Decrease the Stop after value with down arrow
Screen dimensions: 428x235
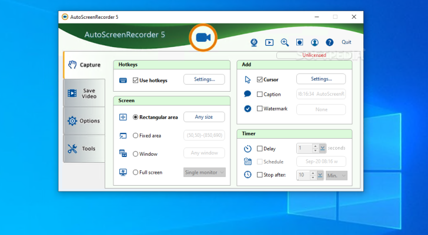[313, 177]
